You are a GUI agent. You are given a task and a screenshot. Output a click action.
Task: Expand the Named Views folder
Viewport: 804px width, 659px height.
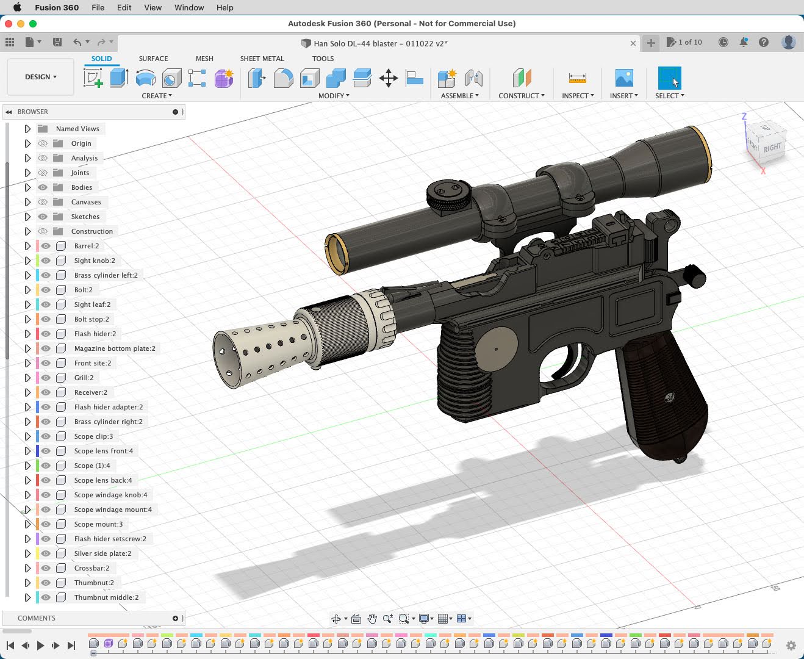[x=27, y=129]
